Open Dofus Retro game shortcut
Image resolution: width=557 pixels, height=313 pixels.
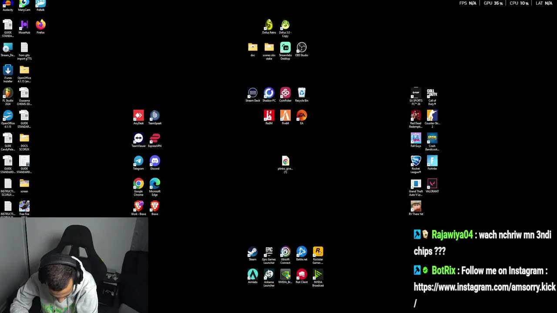[269, 27]
